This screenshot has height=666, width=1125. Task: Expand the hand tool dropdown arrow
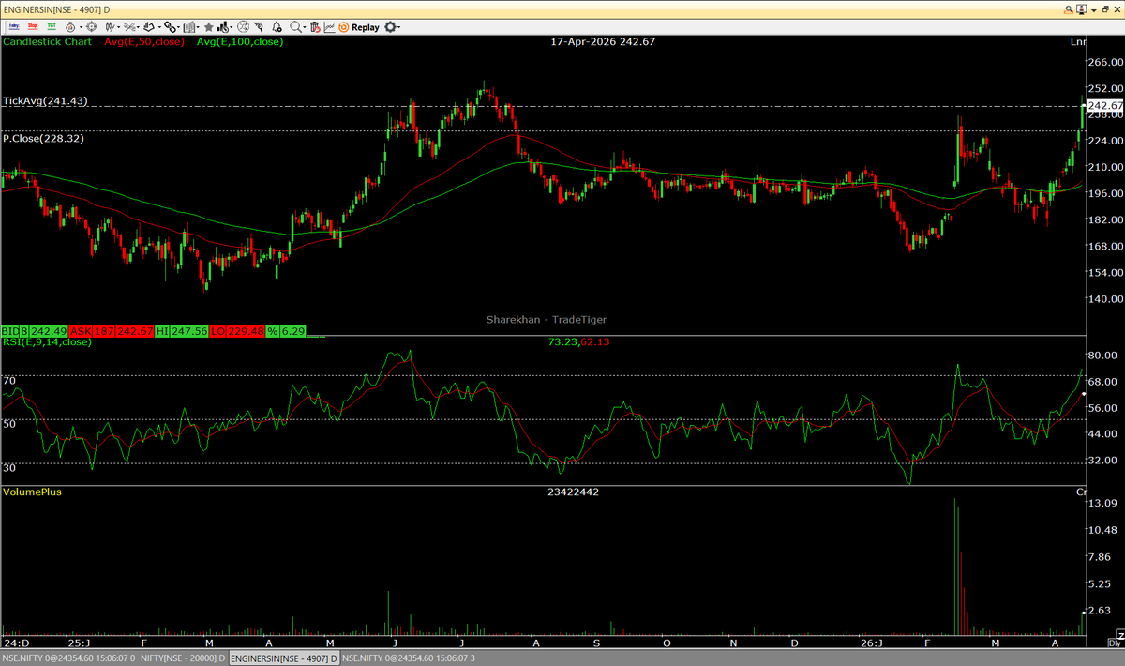pyautogui.click(x=159, y=27)
